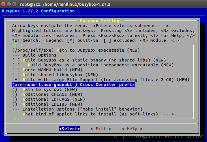Select Additional LDFLAGS entry

49,99
